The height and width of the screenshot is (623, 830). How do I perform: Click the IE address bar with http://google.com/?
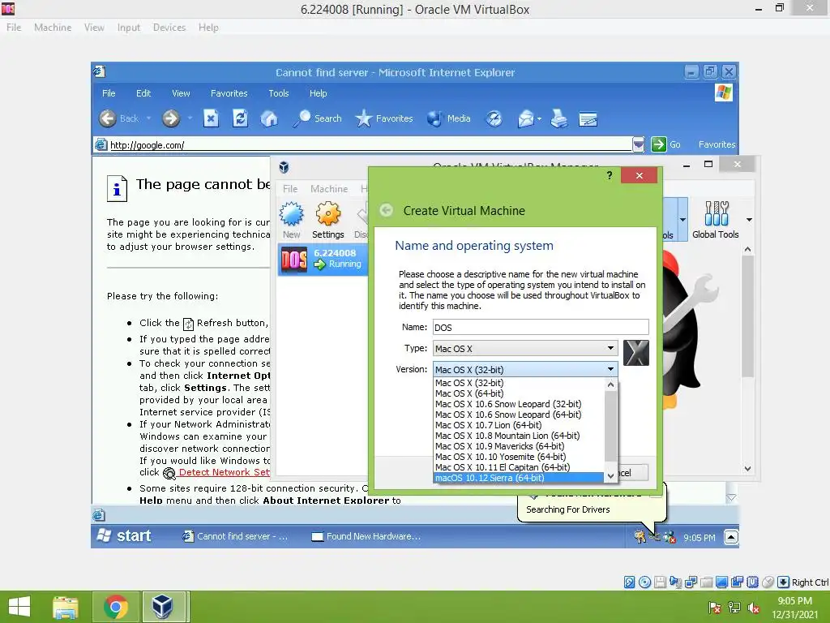click(363, 144)
